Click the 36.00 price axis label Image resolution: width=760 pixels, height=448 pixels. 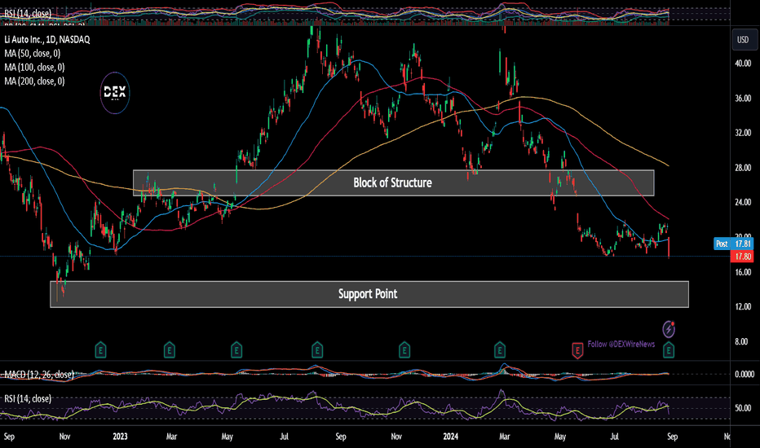click(743, 99)
